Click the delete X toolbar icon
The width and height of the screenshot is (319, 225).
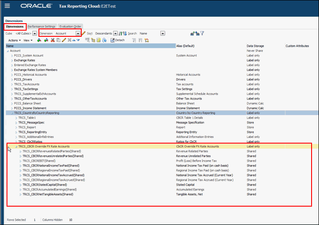[69, 40]
